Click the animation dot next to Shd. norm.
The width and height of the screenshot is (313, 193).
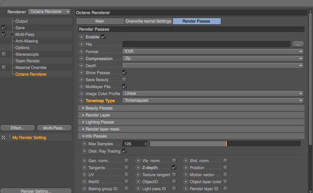point(186,161)
